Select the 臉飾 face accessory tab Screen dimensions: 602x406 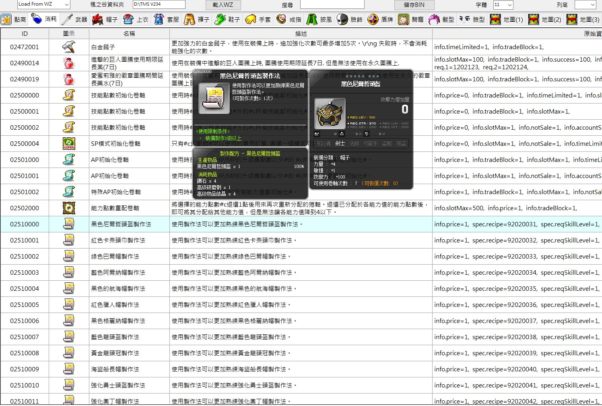[x=350, y=19]
